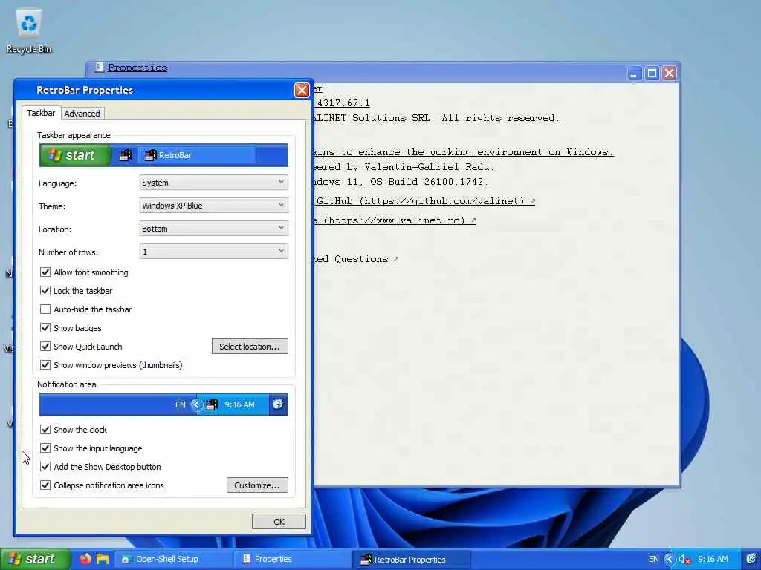Click the taskbar clock showing 9:16 AM
Image resolution: width=761 pixels, height=570 pixels.
pyautogui.click(x=713, y=559)
